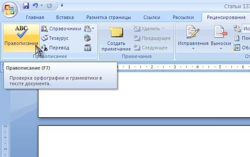Click the horizontal ruler at mark 3
Viewport: 250px width, 157px height.
click(x=175, y=67)
